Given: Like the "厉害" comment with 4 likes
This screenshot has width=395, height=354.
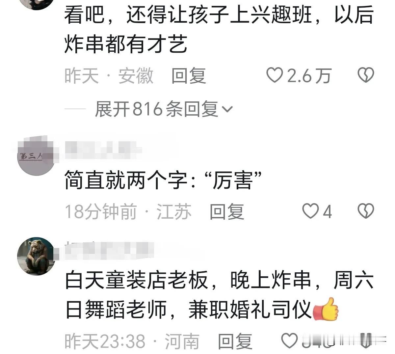Looking at the screenshot, I should [x=310, y=211].
